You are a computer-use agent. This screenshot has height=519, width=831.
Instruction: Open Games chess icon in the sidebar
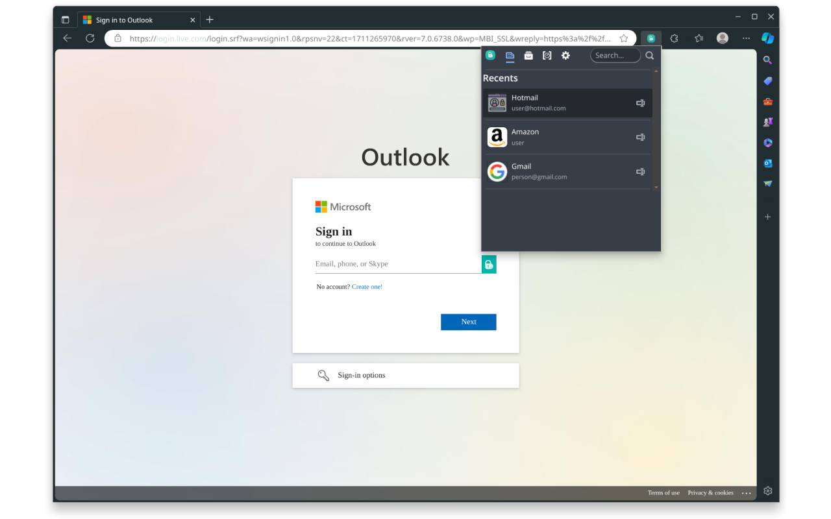point(767,122)
